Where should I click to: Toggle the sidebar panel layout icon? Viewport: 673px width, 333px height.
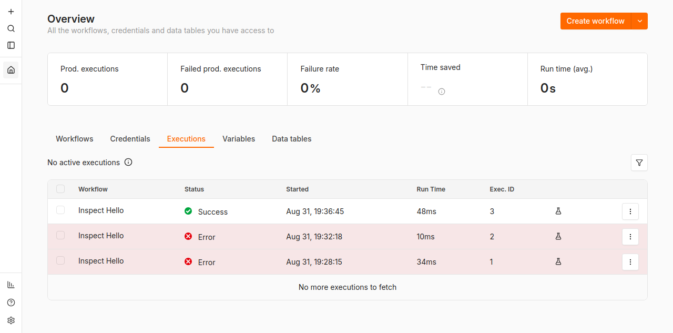click(11, 45)
